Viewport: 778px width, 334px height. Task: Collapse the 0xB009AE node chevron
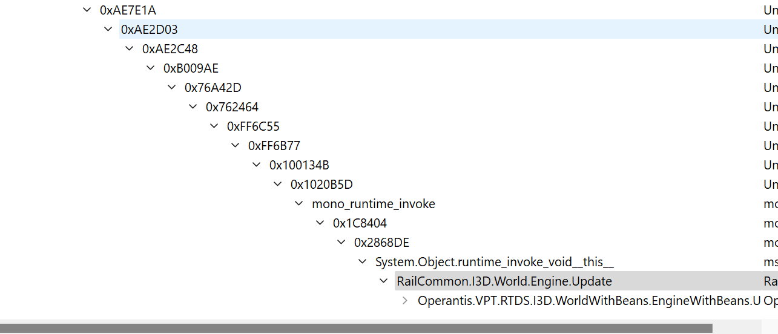[x=151, y=68]
